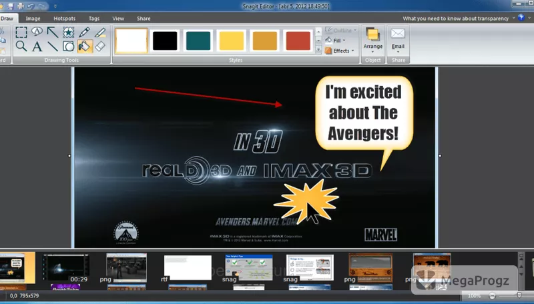Click the Undo arrow in quick access toolbar

click(31, 6)
